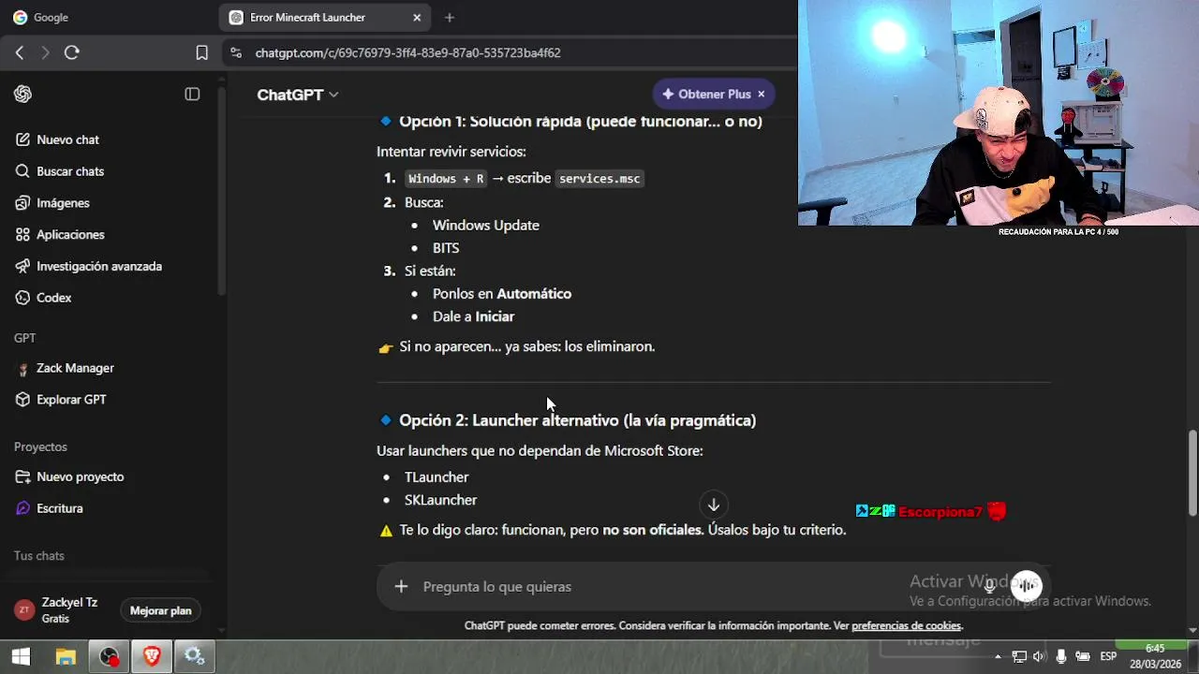
Task: Click the sidebar scrollbar
Action: click(x=221, y=192)
